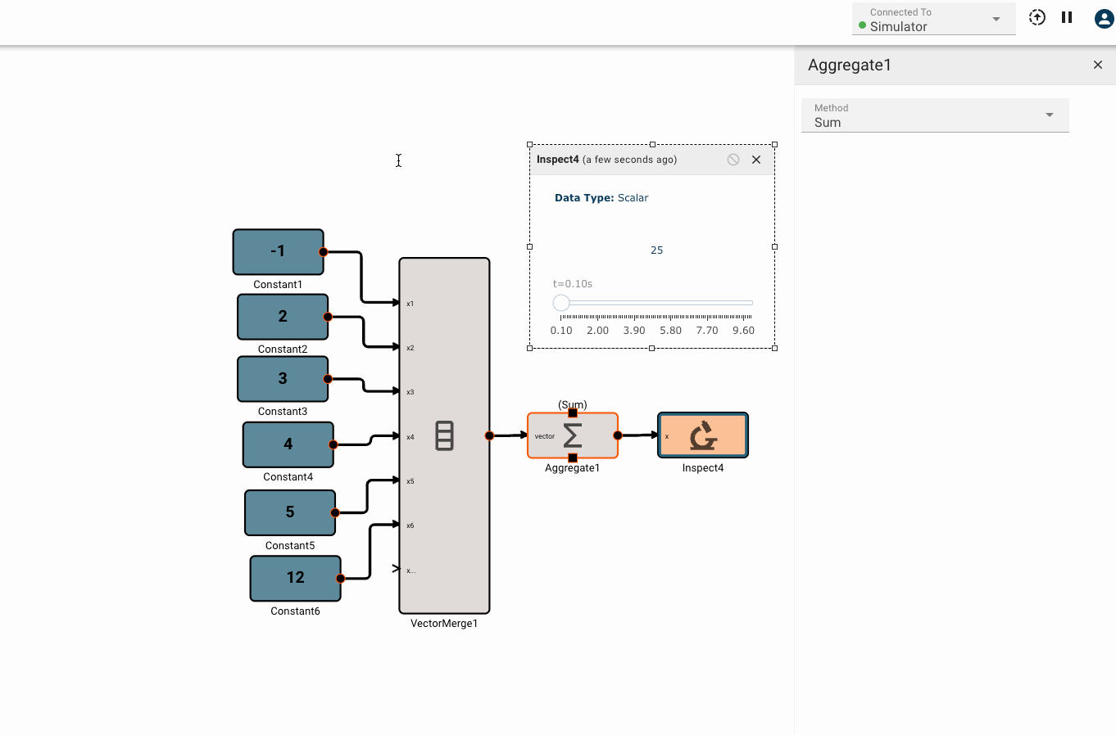
Task: Select the Constant4 block with value 4
Action: click(x=288, y=444)
